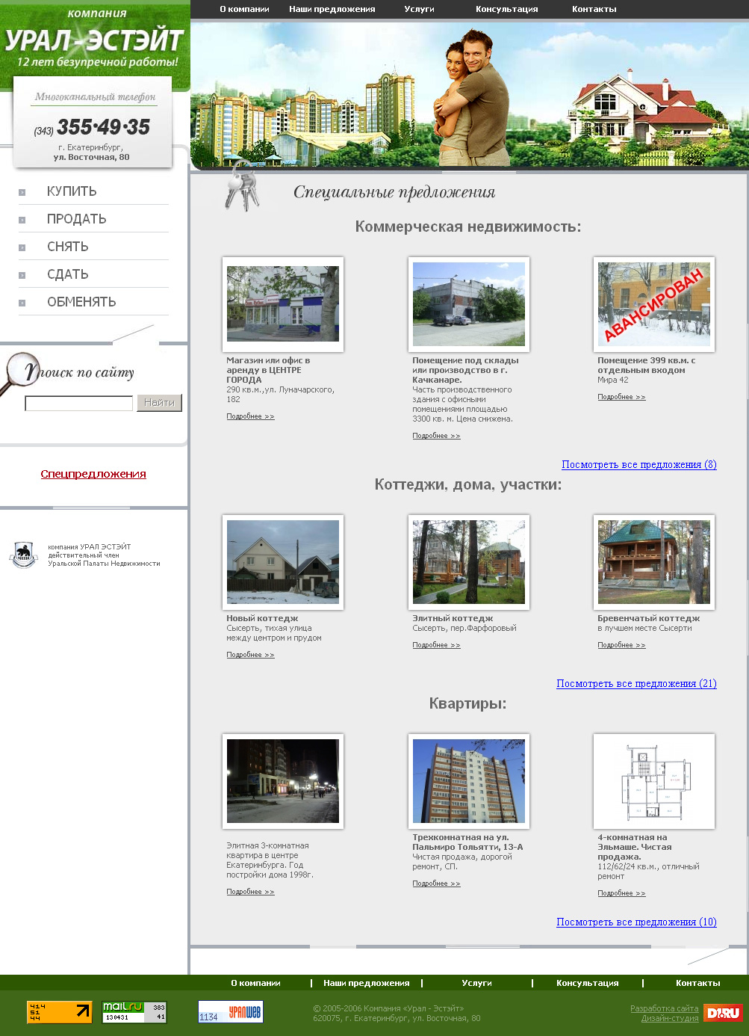Open the yellow arrow counter badge in footer
This screenshot has height=1036, width=749.
60,1012
